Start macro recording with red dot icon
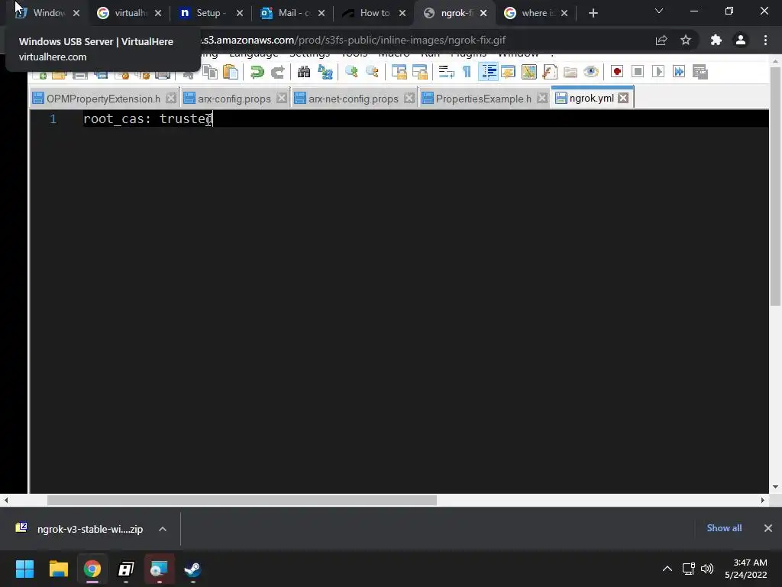 click(617, 72)
